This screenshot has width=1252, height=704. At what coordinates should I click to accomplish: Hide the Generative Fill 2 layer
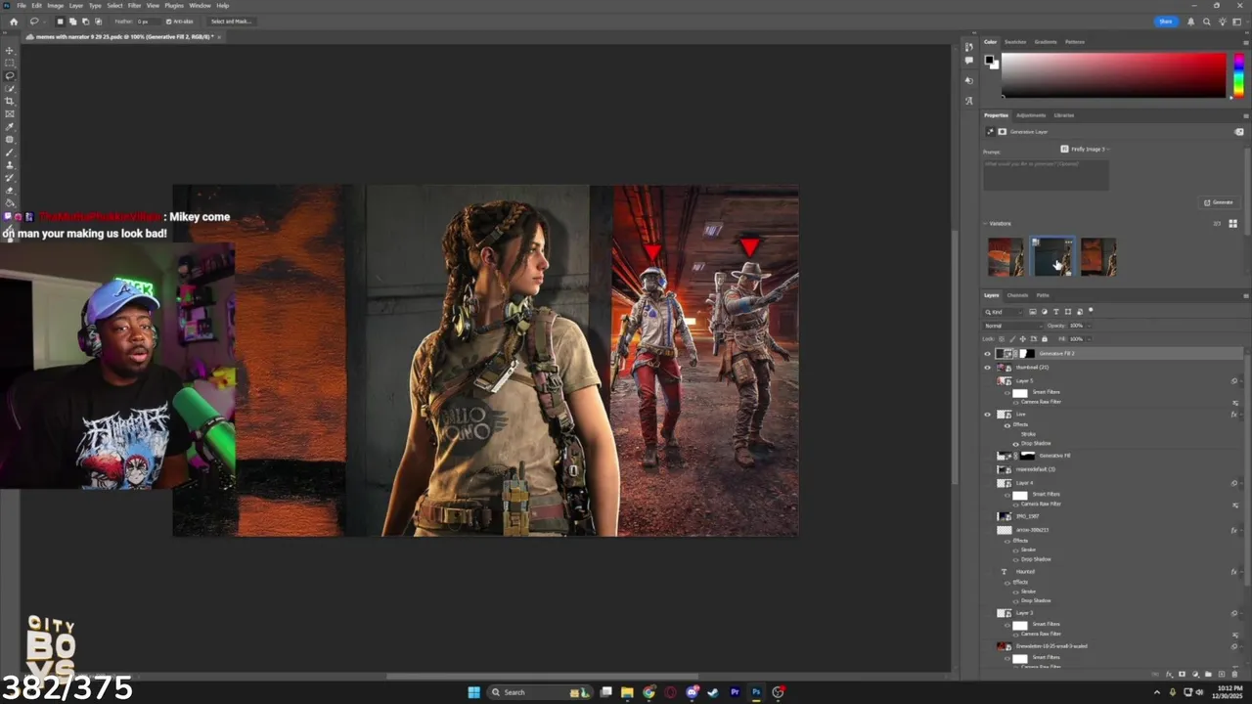987,353
